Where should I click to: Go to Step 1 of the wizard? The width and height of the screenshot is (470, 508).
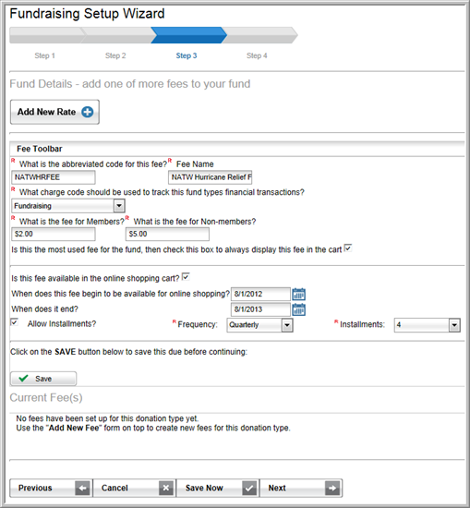[x=44, y=55]
